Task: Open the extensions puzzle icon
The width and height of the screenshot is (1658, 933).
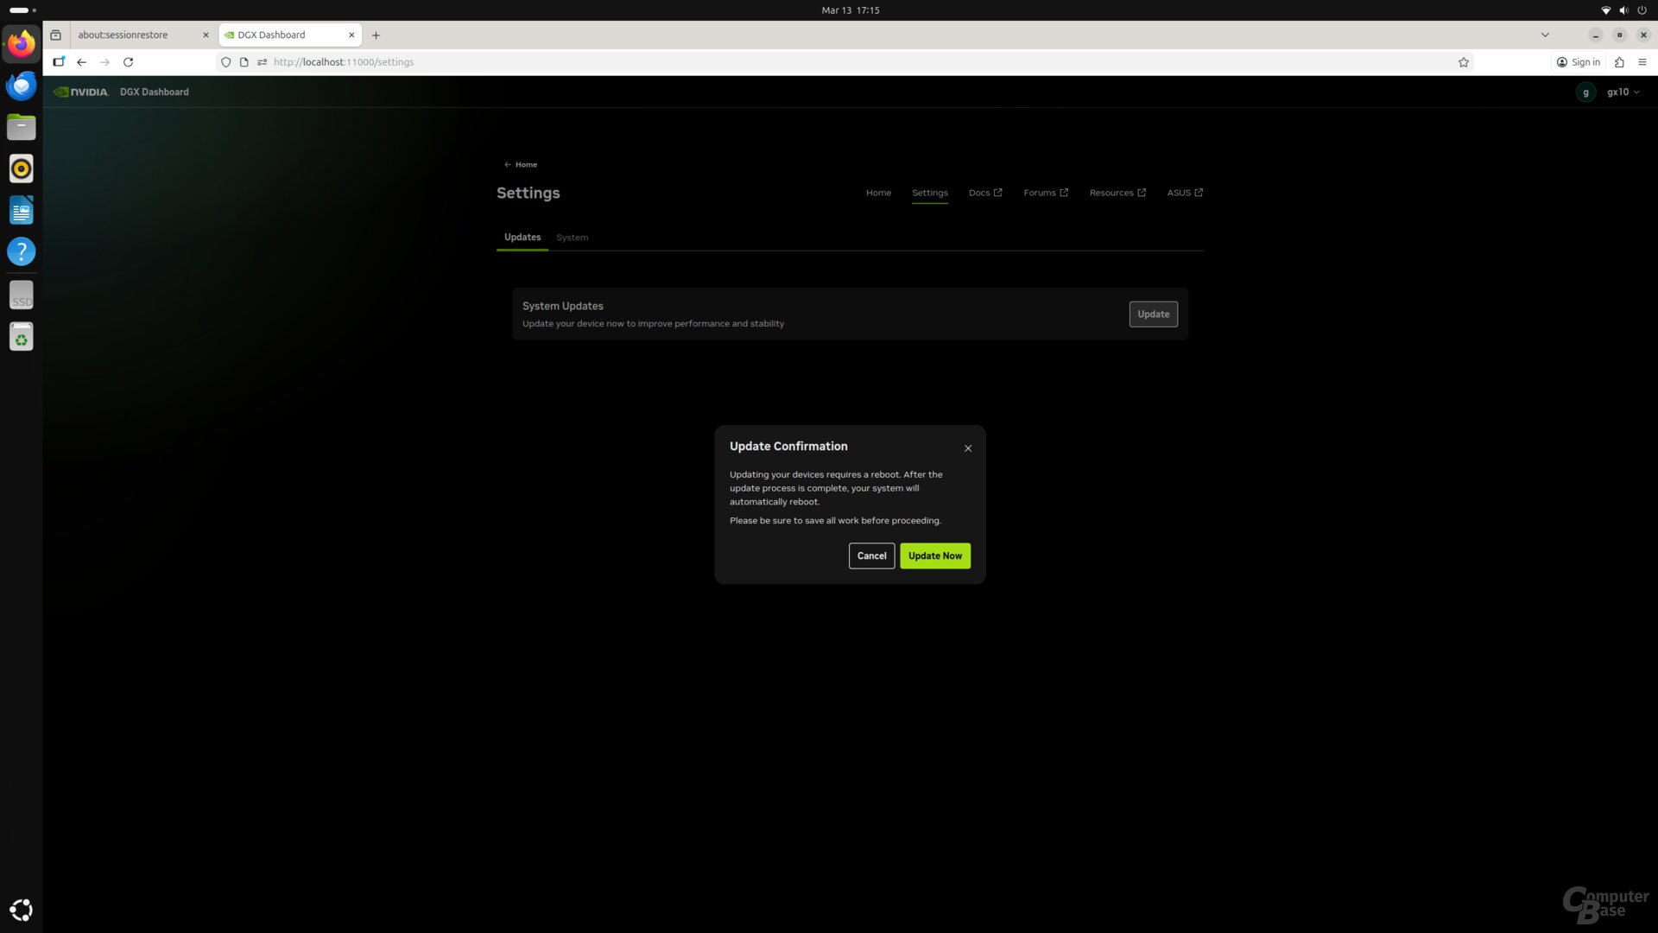Action: (x=1619, y=62)
